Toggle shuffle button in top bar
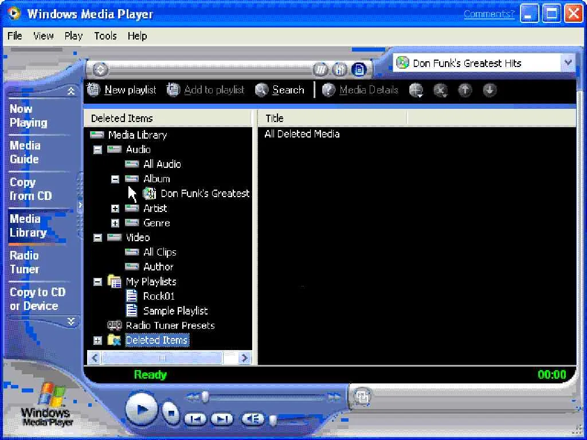 coord(320,69)
